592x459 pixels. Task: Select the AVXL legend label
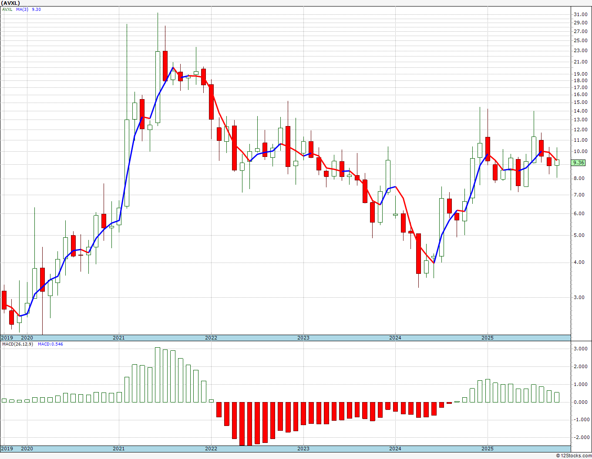[7, 9]
